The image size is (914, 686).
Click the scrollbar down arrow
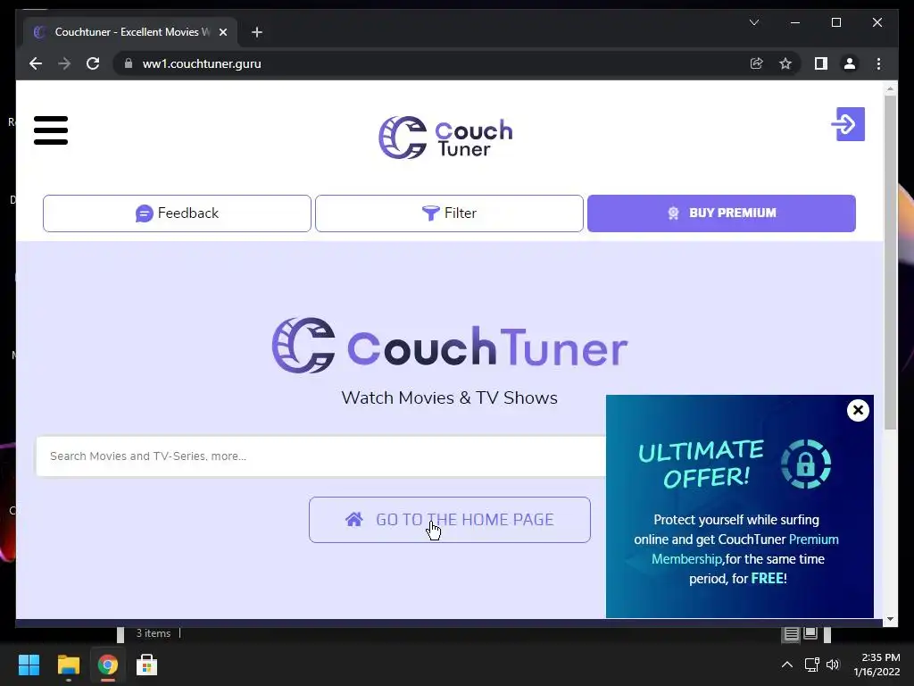point(890,620)
